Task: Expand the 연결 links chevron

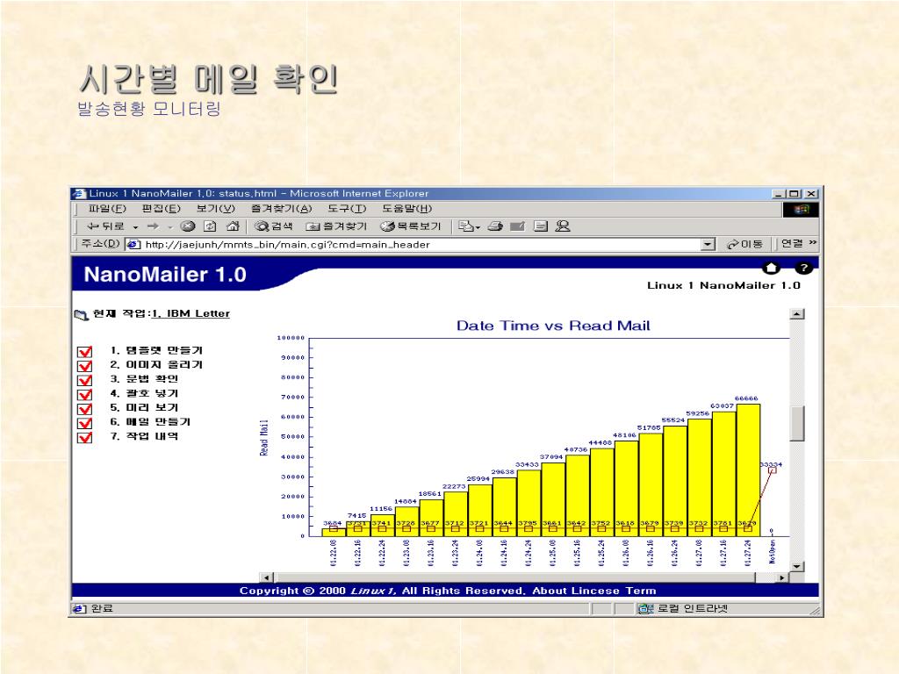Action: tap(813, 243)
